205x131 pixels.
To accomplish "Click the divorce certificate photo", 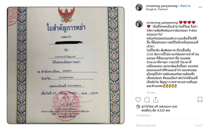I will click(66, 65).
